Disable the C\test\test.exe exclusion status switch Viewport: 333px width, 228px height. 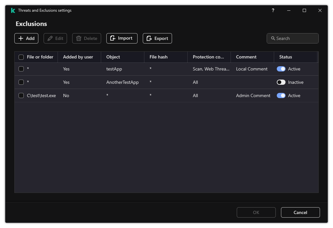point(281,95)
